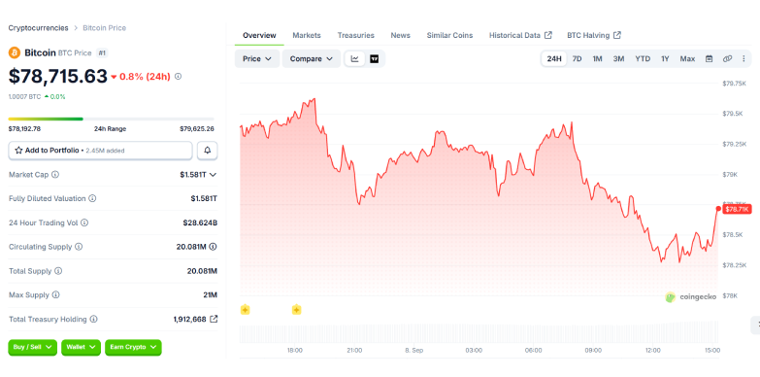Show Fully Diluted Valuation info icon
760x377 pixels.
coord(92,198)
